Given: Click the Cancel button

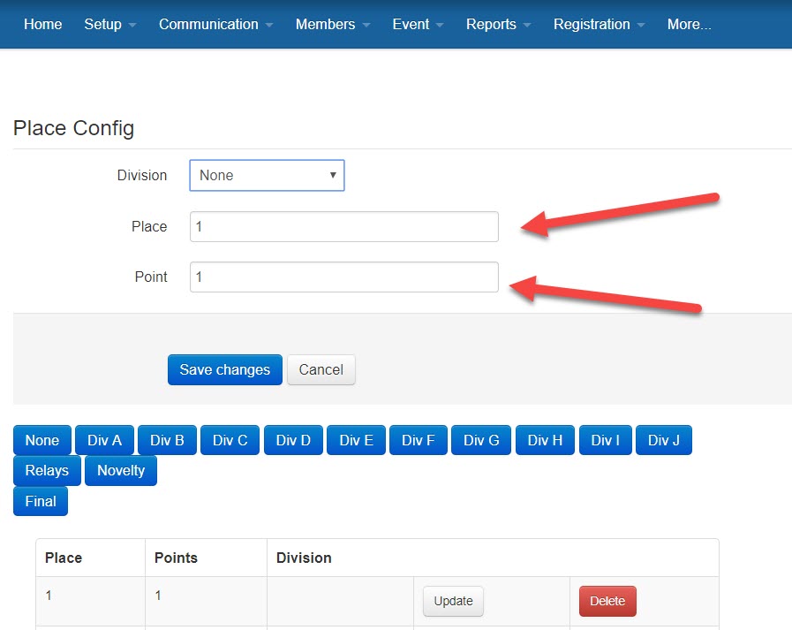Looking at the screenshot, I should (x=321, y=369).
